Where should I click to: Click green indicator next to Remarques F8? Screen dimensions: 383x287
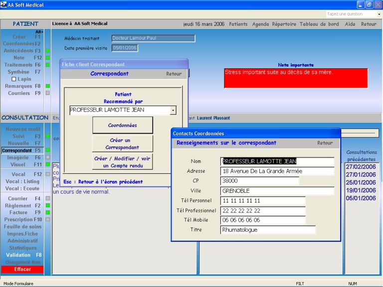click(48, 86)
